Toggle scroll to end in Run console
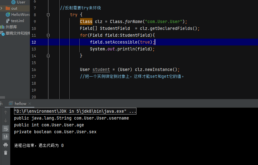The width and height of the screenshot is (258, 165). pyautogui.click(x=5, y=137)
